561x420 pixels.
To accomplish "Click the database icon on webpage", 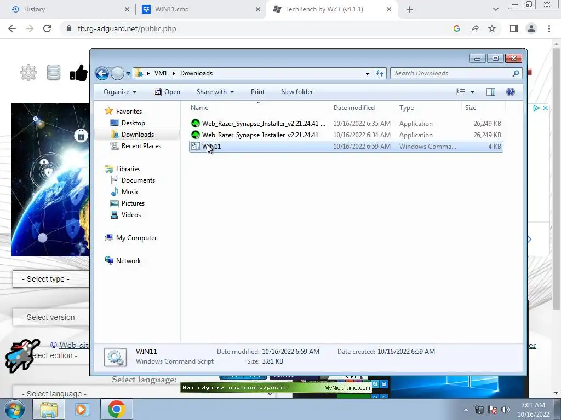I will click(54, 73).
